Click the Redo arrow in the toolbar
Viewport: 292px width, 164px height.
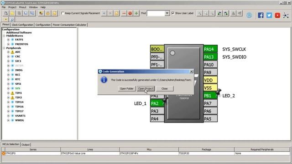110,13
